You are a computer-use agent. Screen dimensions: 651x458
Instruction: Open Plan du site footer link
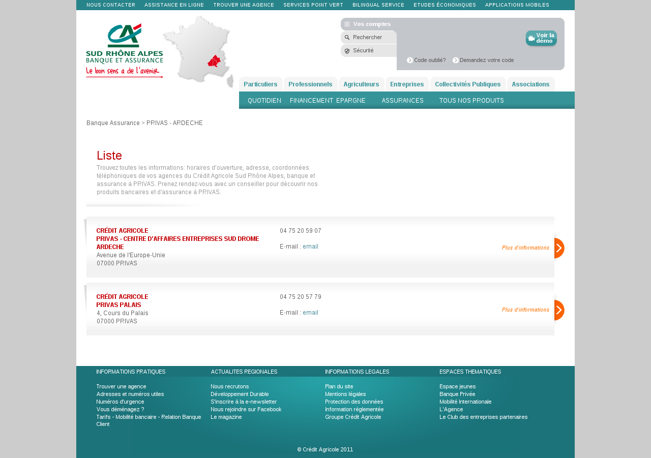(339, 386)
